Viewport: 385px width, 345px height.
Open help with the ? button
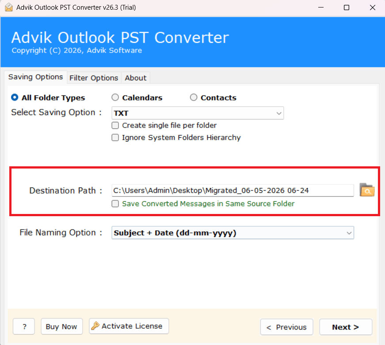(24, 326)
